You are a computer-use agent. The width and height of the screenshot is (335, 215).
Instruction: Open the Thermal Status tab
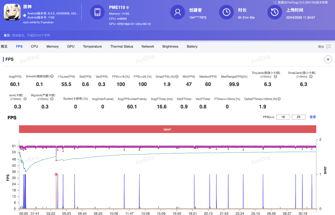[121, 47]
